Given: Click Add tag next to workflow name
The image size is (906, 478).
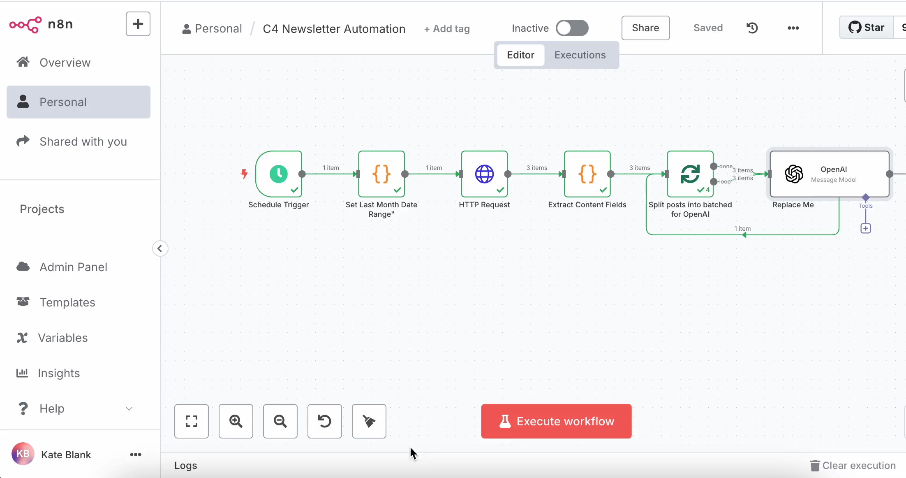Looking at the screenshot, I should 447,29.
